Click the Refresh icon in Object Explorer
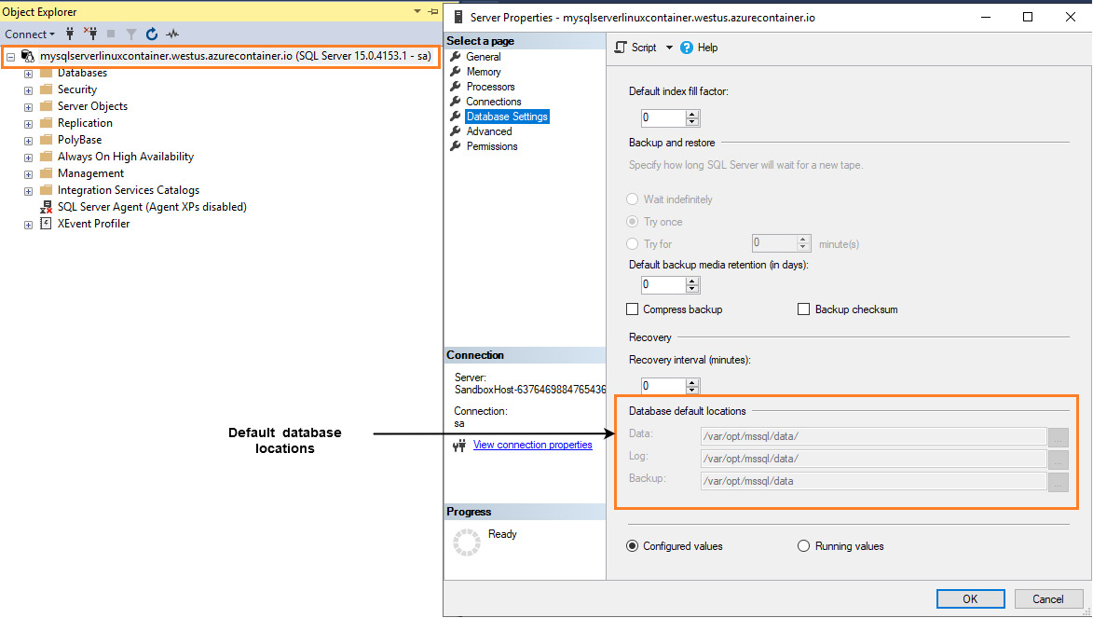This screenshot has width=1093, height=618. pos(151,34)
